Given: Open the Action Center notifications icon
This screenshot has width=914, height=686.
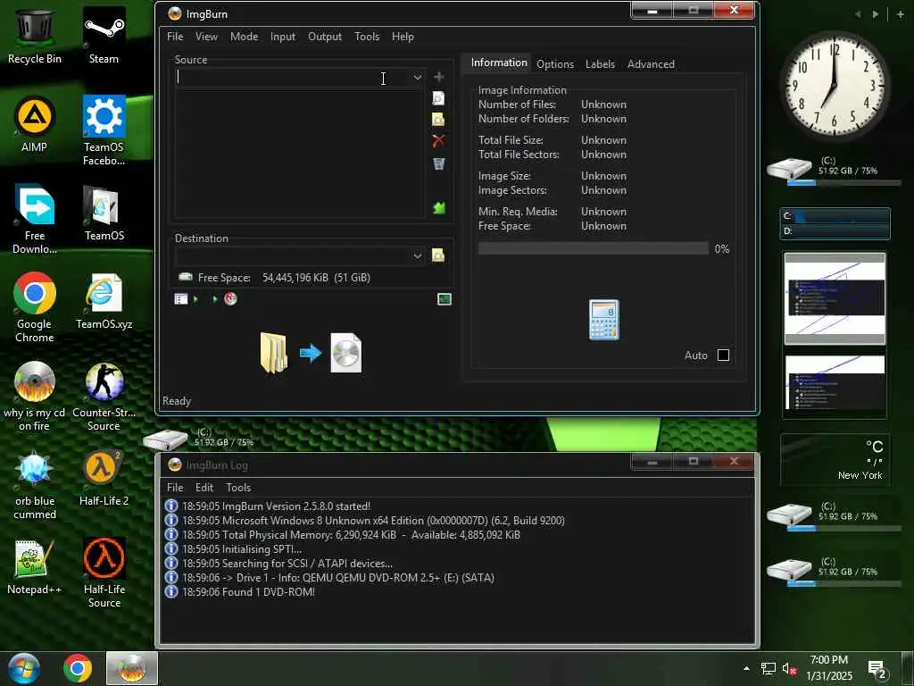Looking at the screenshot, I should point(878,668).
